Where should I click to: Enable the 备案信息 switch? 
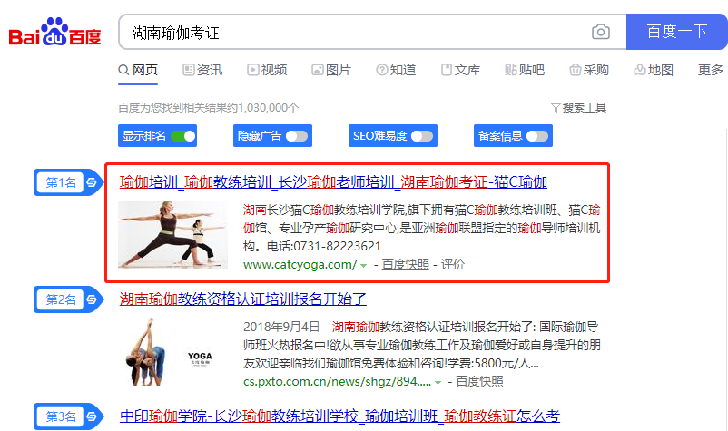(537, 136)
